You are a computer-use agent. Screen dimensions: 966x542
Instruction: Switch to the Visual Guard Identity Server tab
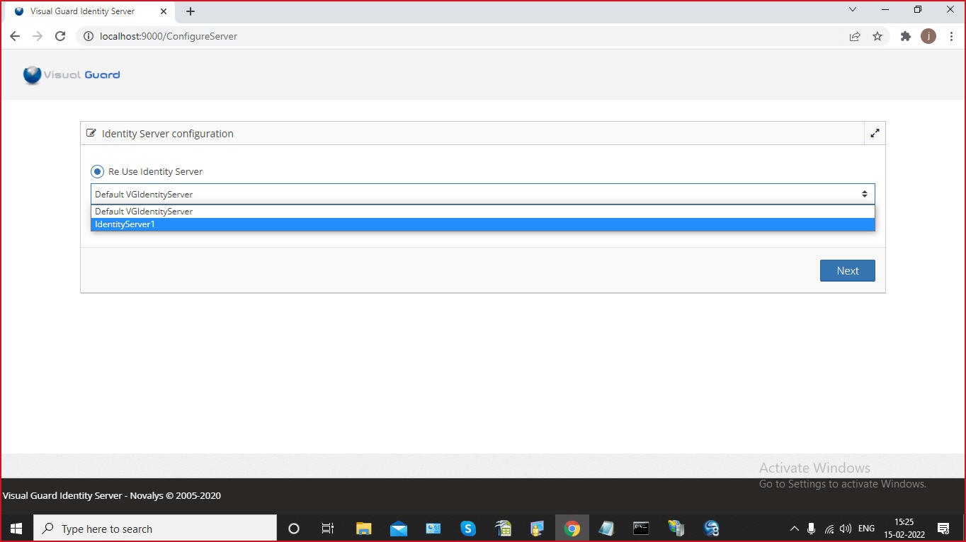coord(89,11)
